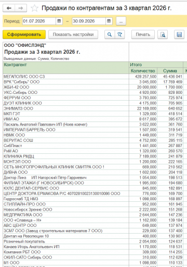Select row УКС-Сибирь ООО

66,92
